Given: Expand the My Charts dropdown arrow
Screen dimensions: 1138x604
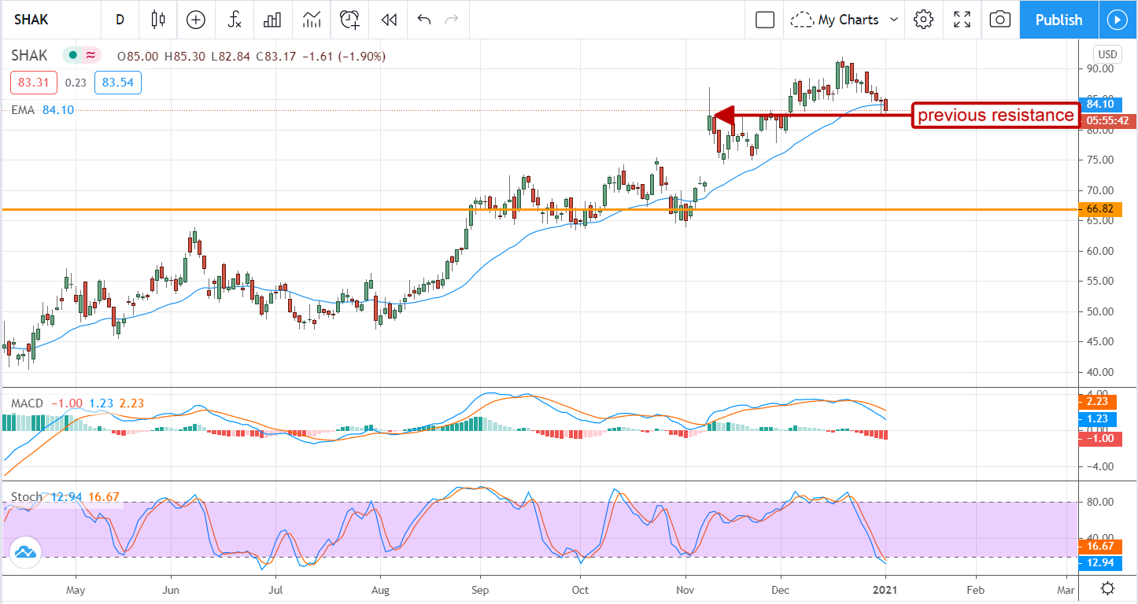Looking at the screenshot, I should coord(894,20).
